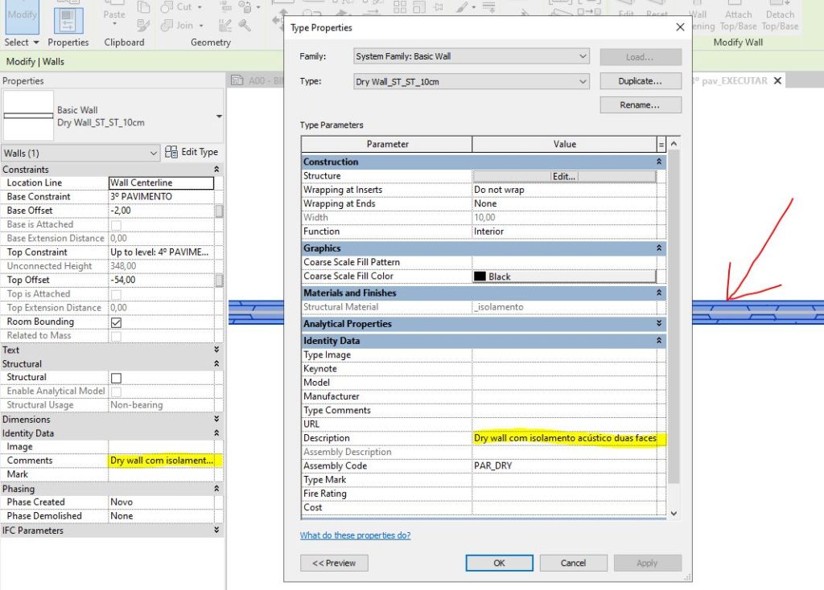Close the 3° pav_EXECUTAR view tab
Image resolution: width=824 pixels, height=590 pixels.
pos(778,80)
